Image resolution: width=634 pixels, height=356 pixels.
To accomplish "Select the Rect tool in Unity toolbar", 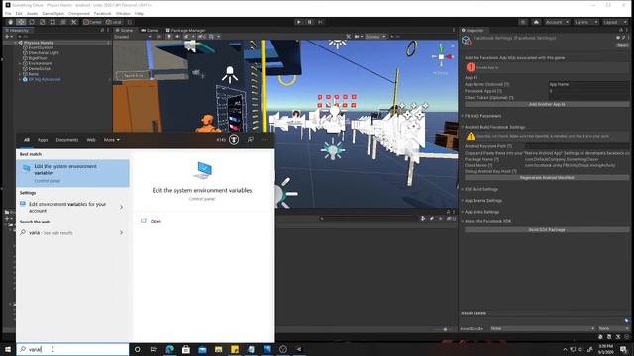I will click(53, 22).
